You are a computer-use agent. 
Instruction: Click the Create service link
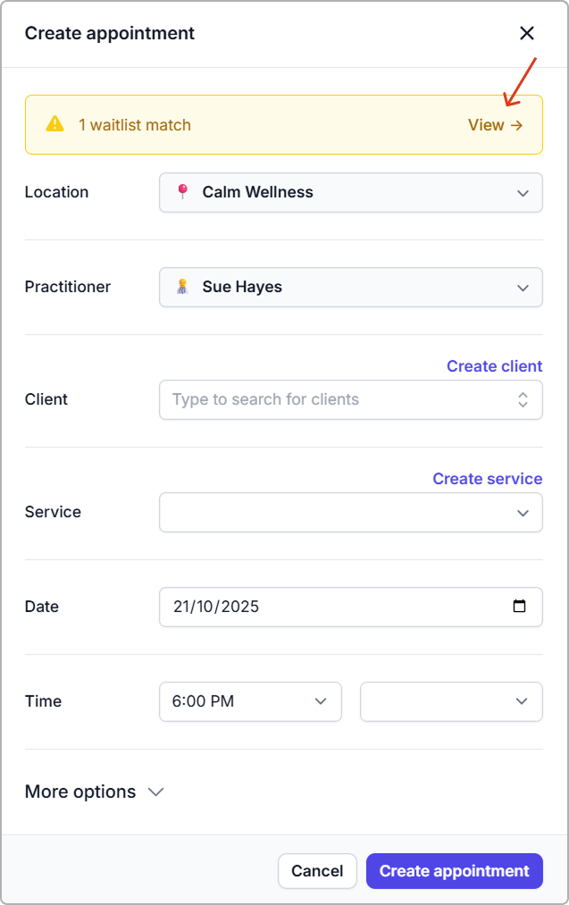point(487,479)
